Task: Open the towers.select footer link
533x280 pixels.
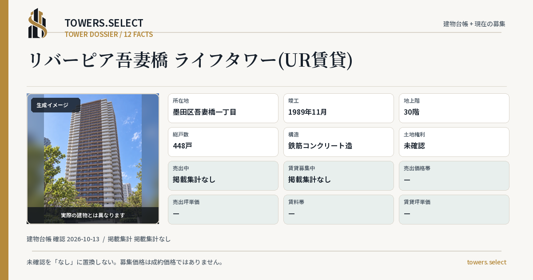Action: 486,262
